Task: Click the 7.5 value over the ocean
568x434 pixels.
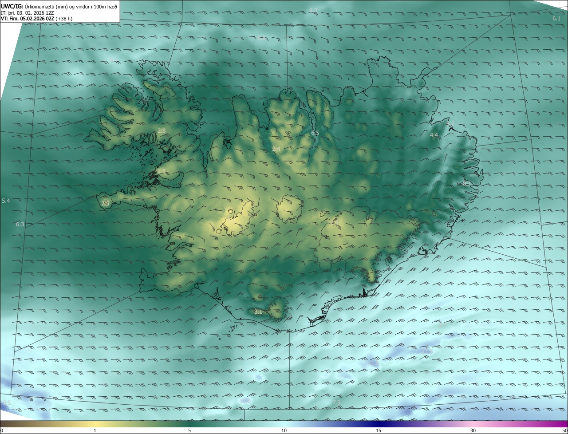Action: (x=336, y=402)
